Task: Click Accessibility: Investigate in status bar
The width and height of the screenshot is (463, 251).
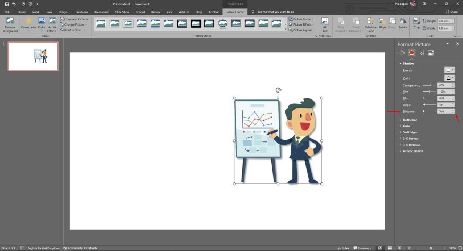Action: pos(80,248)
